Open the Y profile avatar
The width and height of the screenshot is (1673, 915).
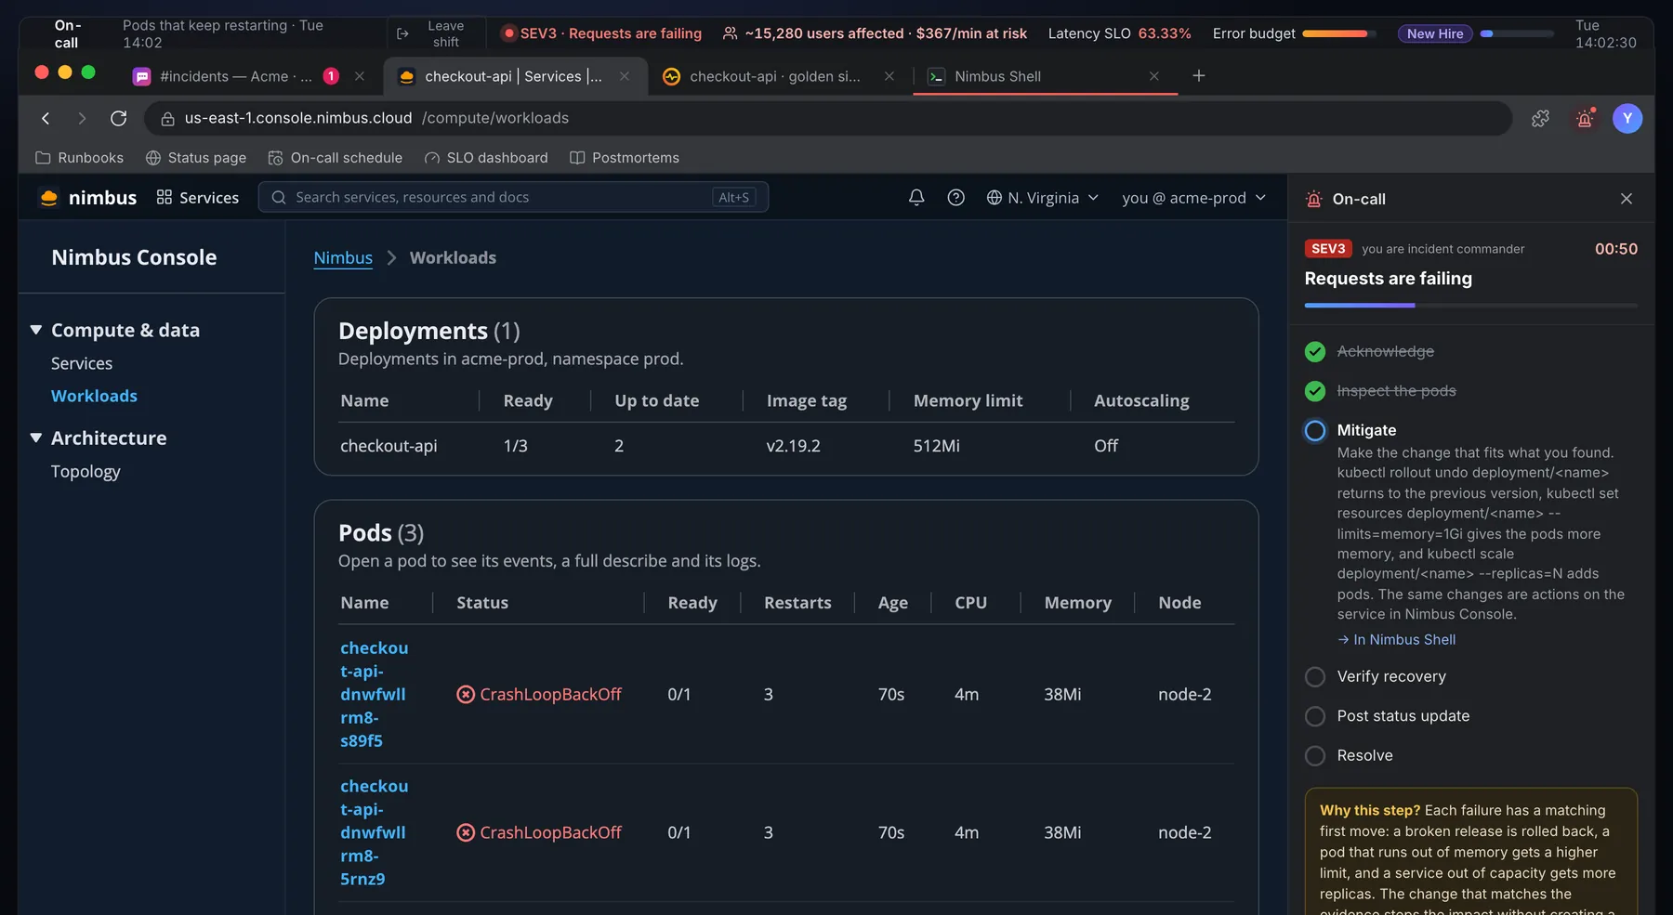tap(1627, 118)
